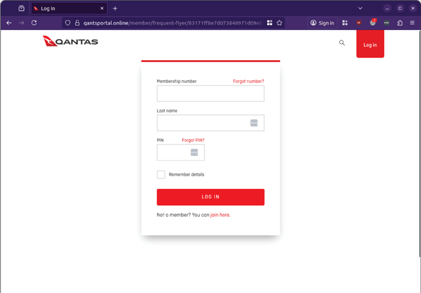Image resolution: width=421 pixels, height=293 pixels.
Task: Click the Qantas logo
Action: [x=70, y=42]
